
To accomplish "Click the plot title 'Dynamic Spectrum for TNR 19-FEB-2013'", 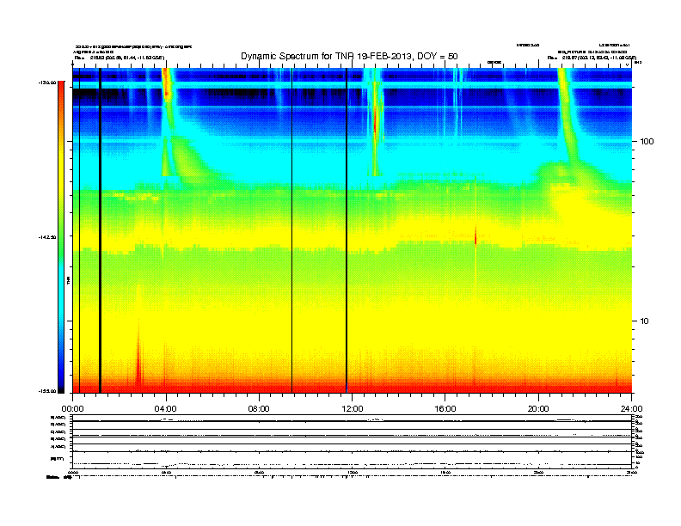I will [349, 57].
